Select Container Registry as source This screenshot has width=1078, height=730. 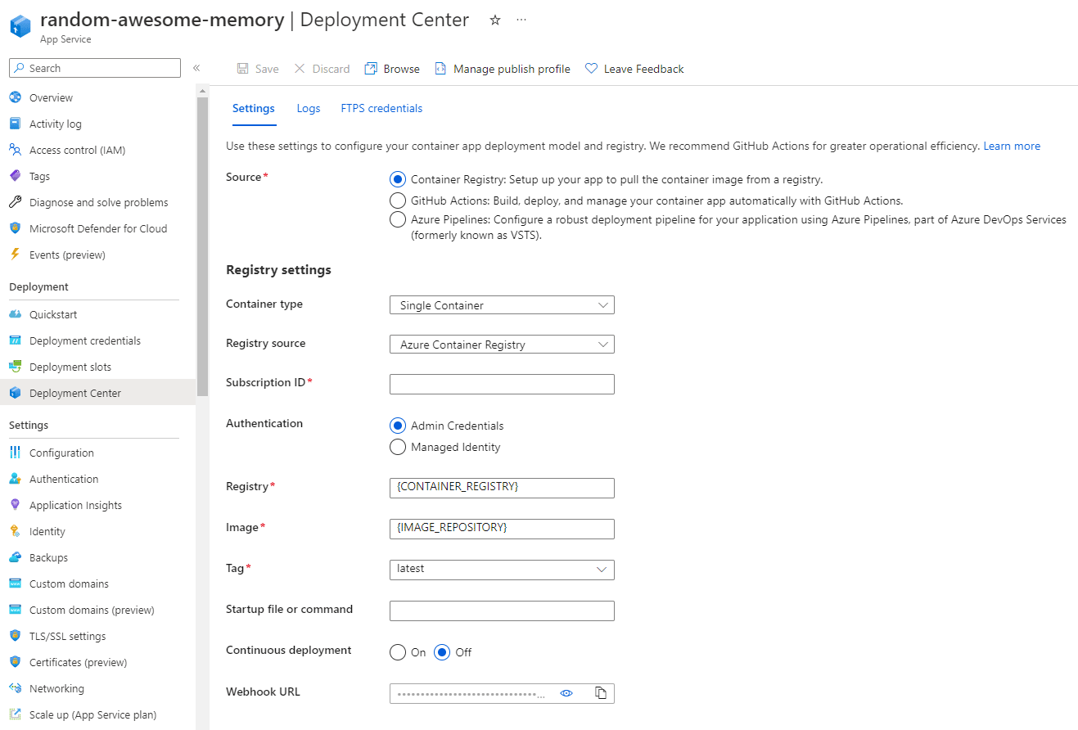pyautogui.click(x=398, y=179)
